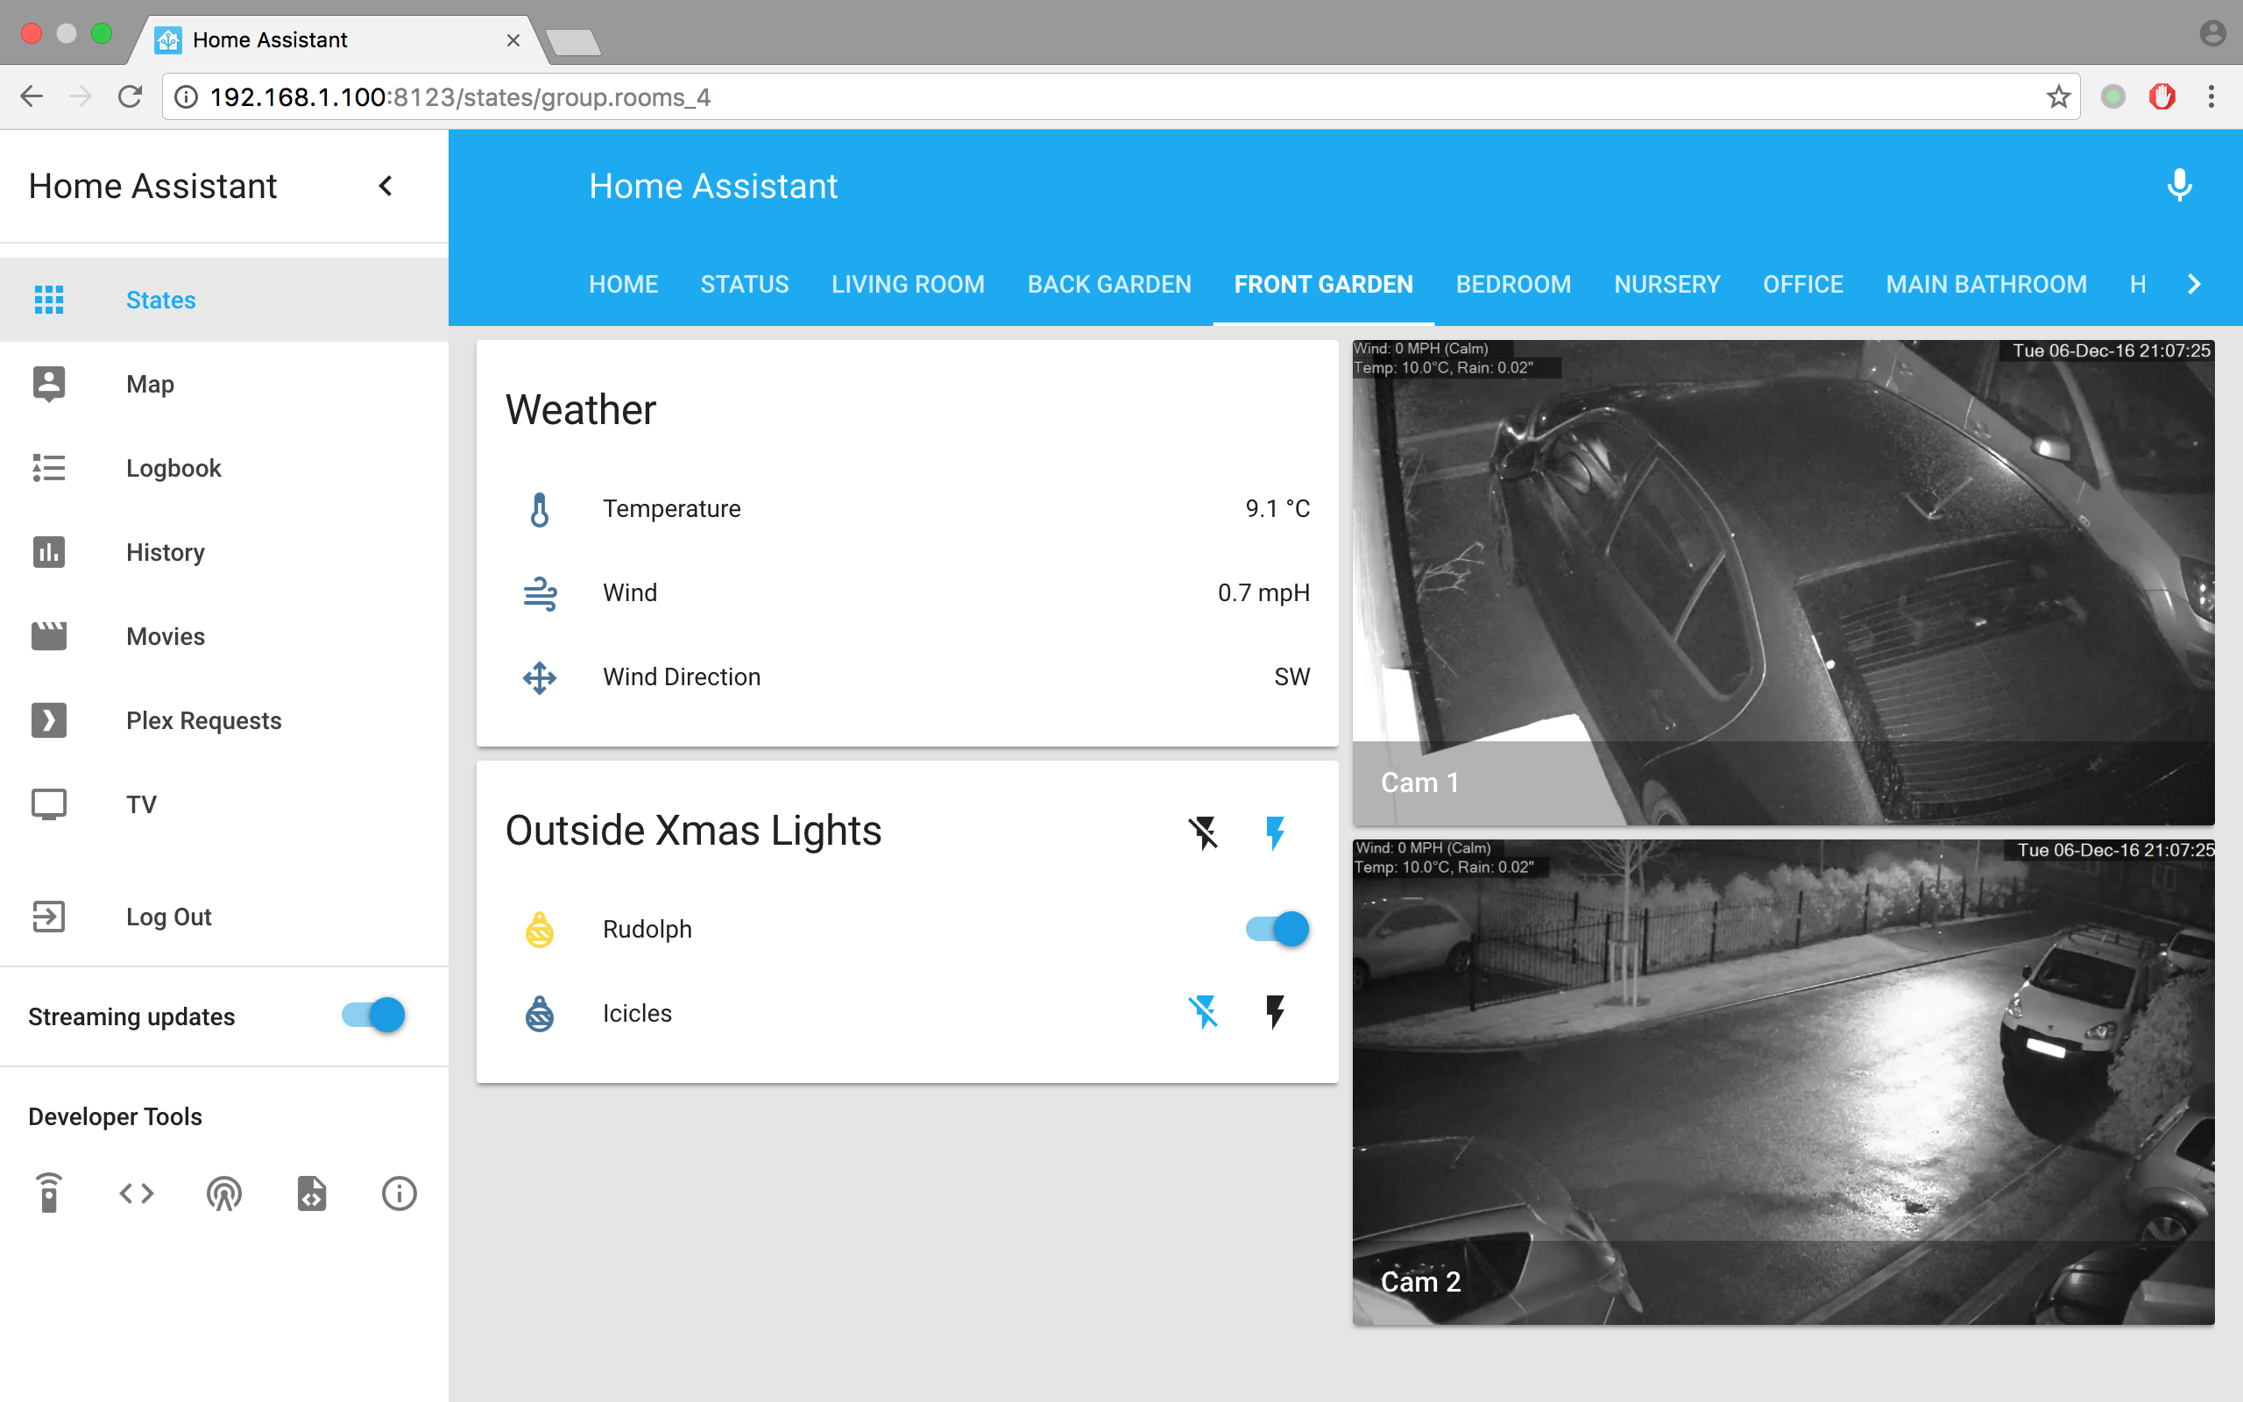
Task: Turn off Icicles with crossed flash icon
Action: tap(1203, 1013)
